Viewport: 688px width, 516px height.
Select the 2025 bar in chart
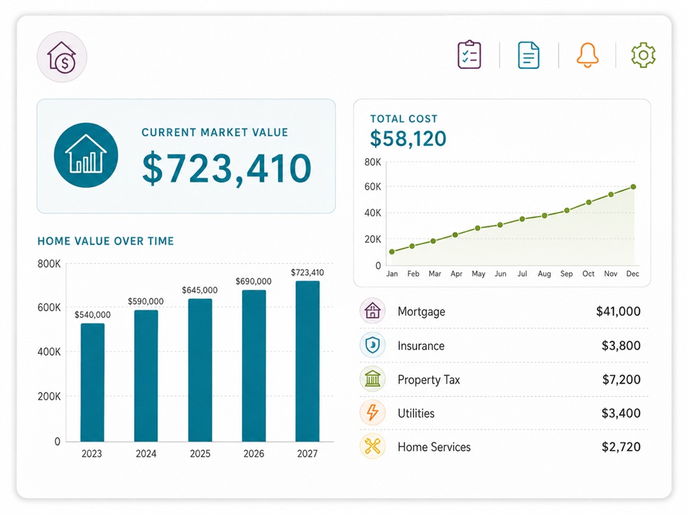200,370
